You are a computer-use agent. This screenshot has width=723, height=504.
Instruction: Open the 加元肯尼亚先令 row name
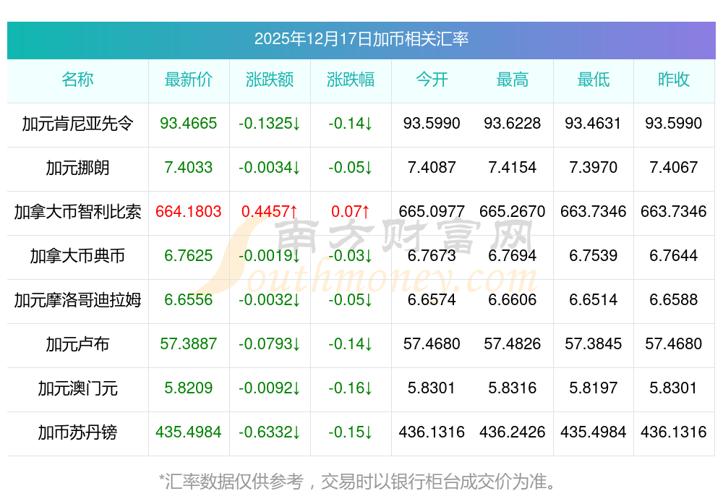(x=77, y=124)
